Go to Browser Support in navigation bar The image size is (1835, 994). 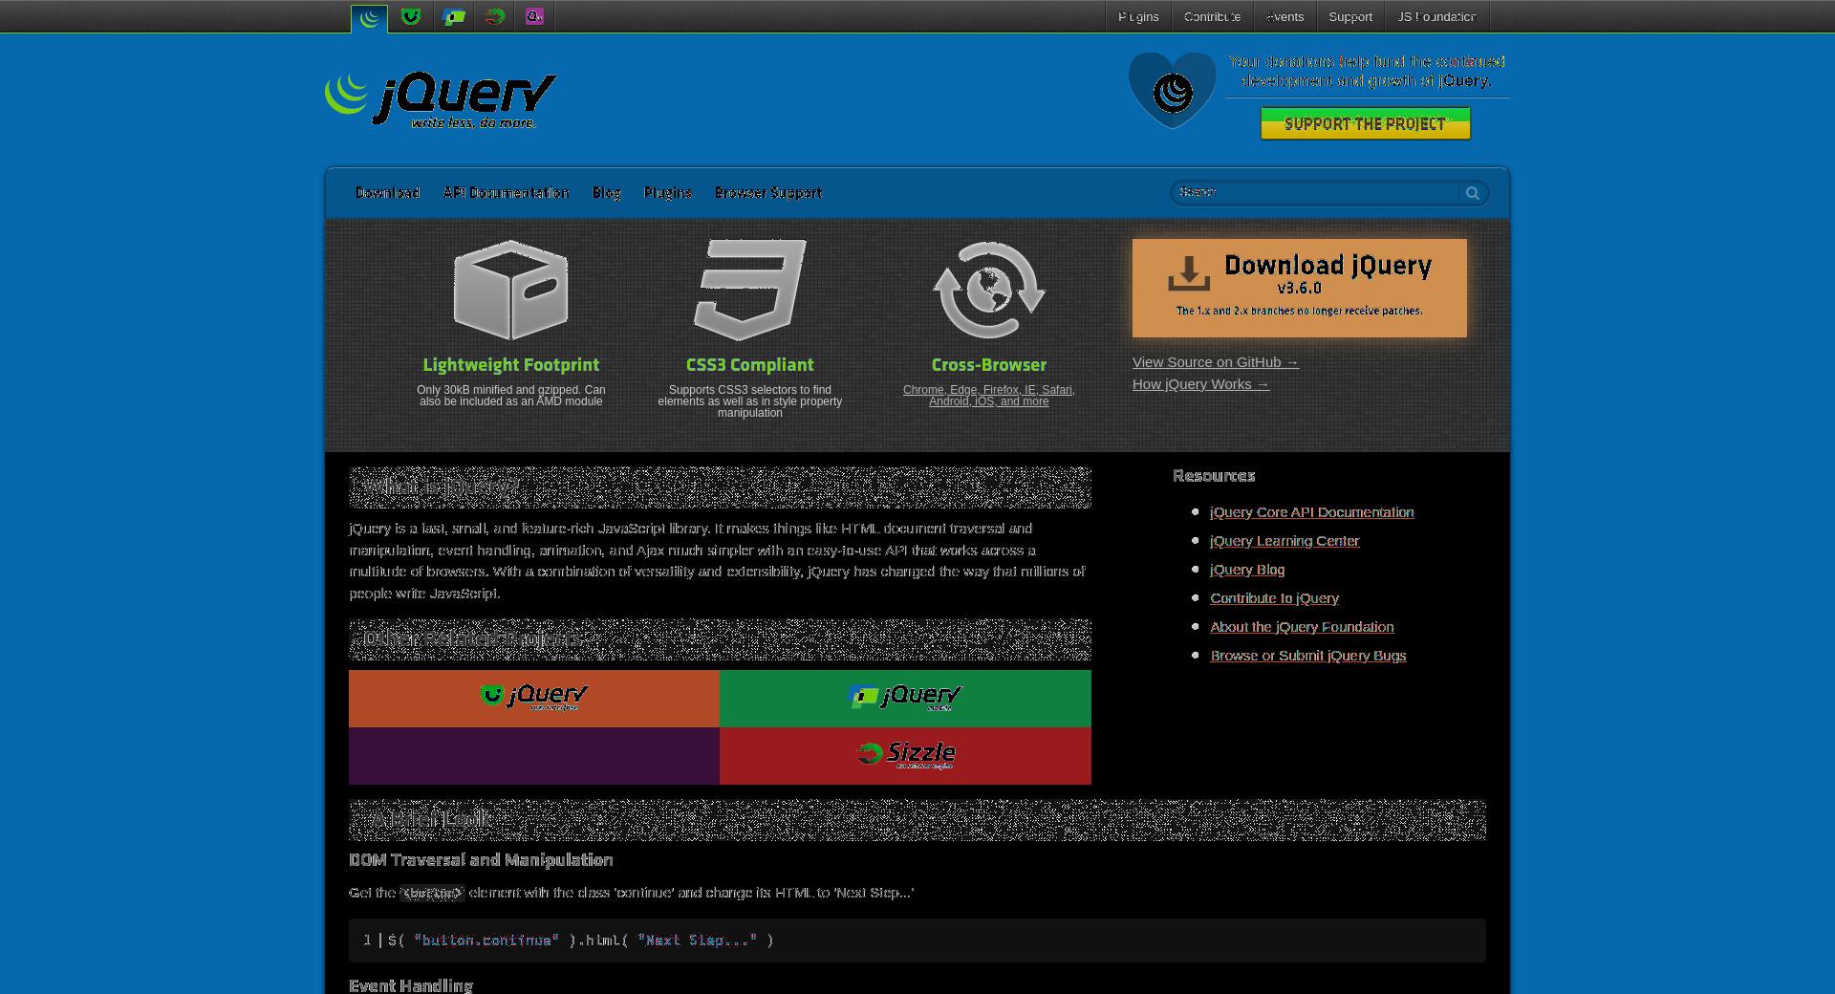(x=768, y=193)
